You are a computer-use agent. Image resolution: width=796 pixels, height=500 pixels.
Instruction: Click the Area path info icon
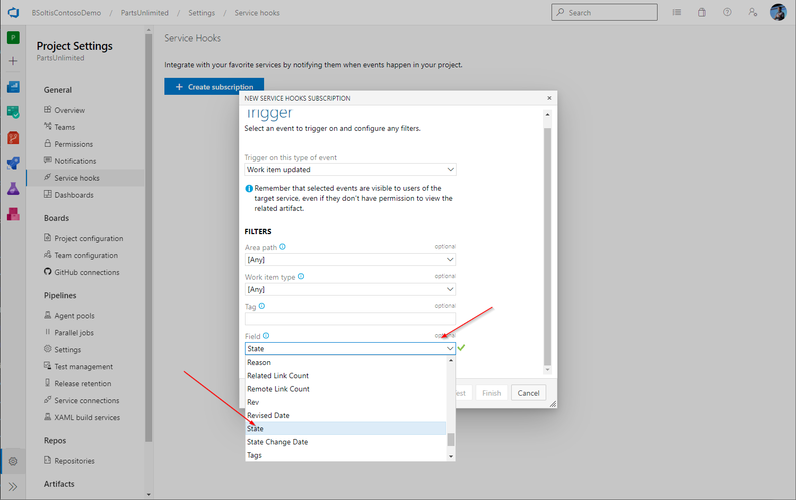283,247
